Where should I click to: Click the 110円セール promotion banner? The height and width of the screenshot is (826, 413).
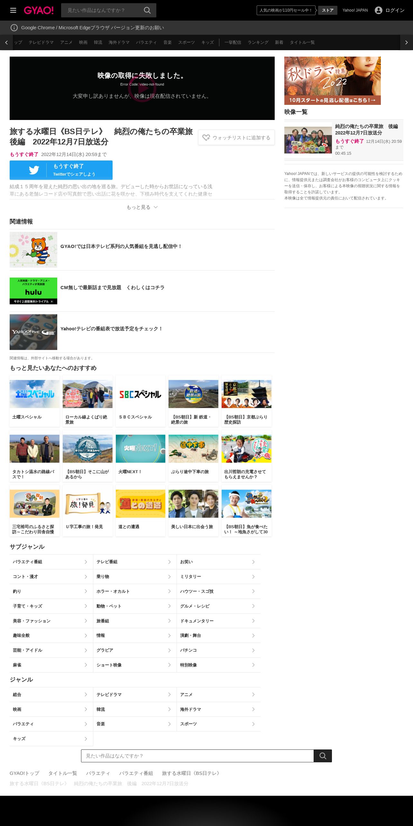point(286,10)
